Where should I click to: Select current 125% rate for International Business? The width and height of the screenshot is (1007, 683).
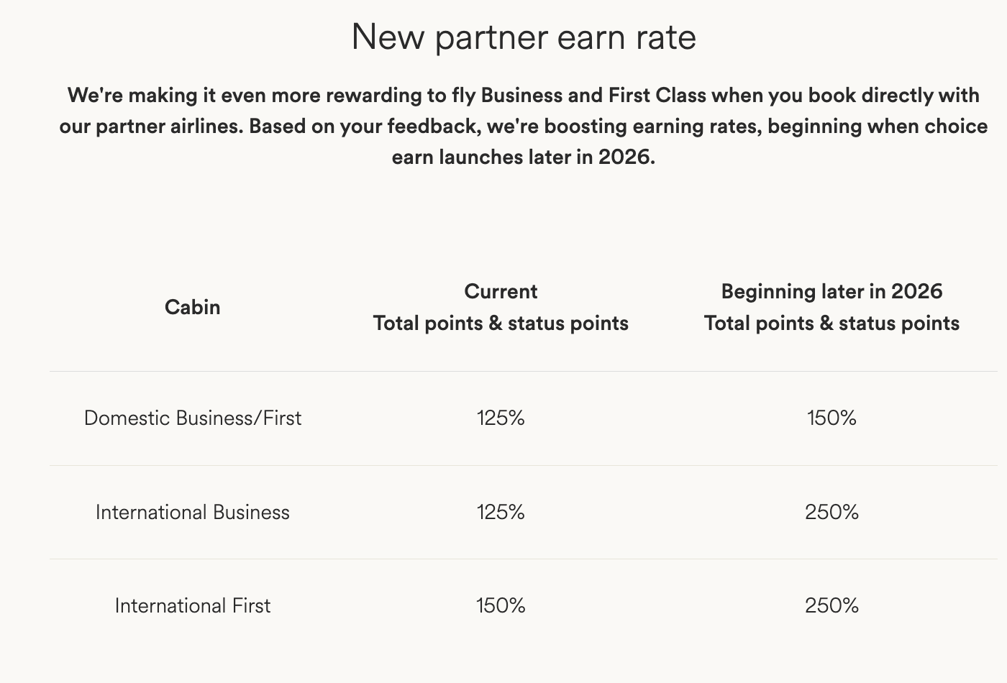coord(501,512)
